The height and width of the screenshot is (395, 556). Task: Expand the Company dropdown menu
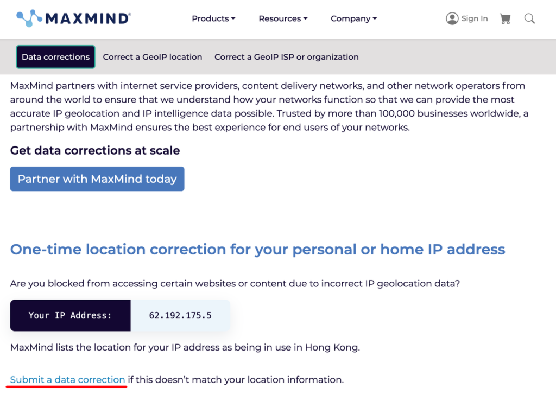click(x=353, y=18)
